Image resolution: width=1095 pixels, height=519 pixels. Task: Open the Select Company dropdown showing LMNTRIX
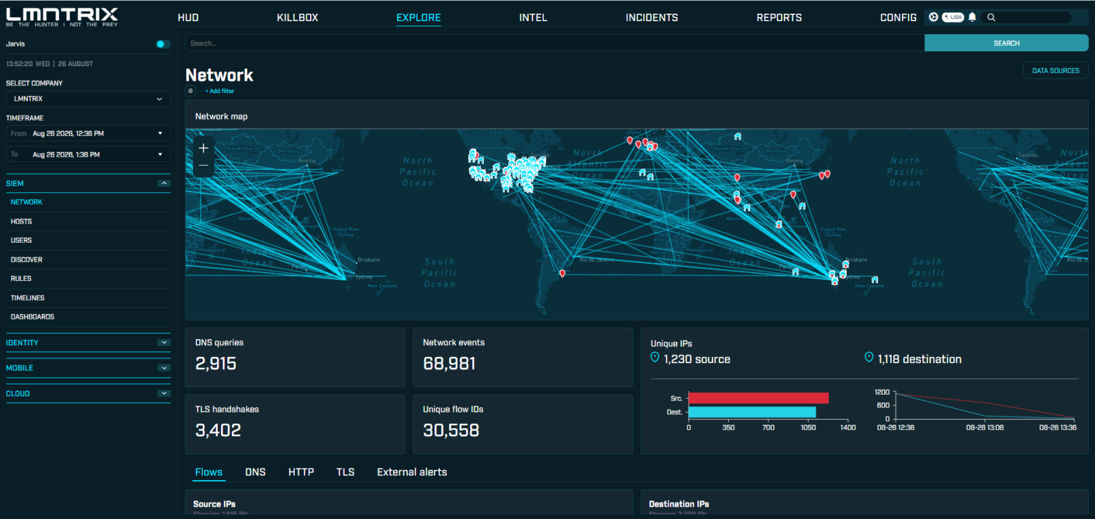point(88,99)
